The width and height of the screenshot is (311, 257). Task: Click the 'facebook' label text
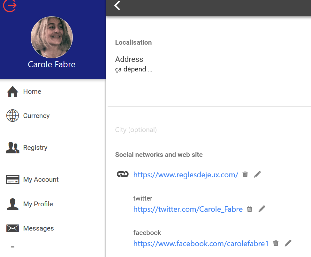[x=147, y=233]
